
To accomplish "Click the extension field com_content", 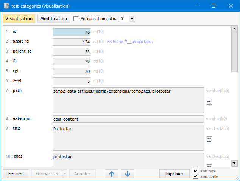I will (x=128, y=119).
